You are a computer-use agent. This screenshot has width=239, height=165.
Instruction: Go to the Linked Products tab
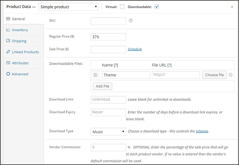(x=24, y=52)
